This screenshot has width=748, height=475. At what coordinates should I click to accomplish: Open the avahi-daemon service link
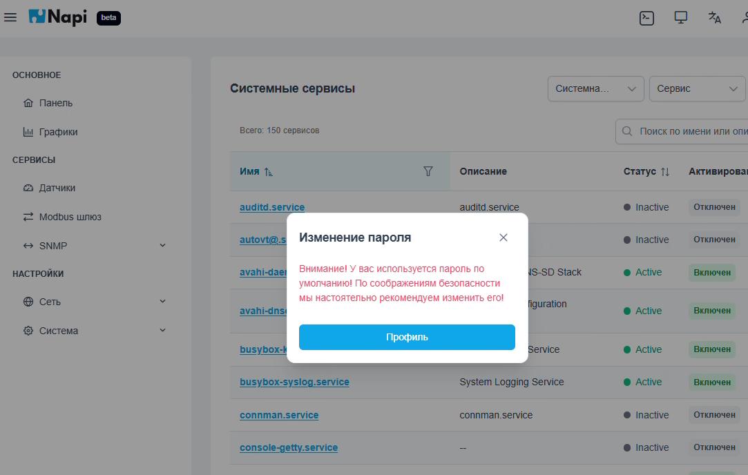click(263, 272)
